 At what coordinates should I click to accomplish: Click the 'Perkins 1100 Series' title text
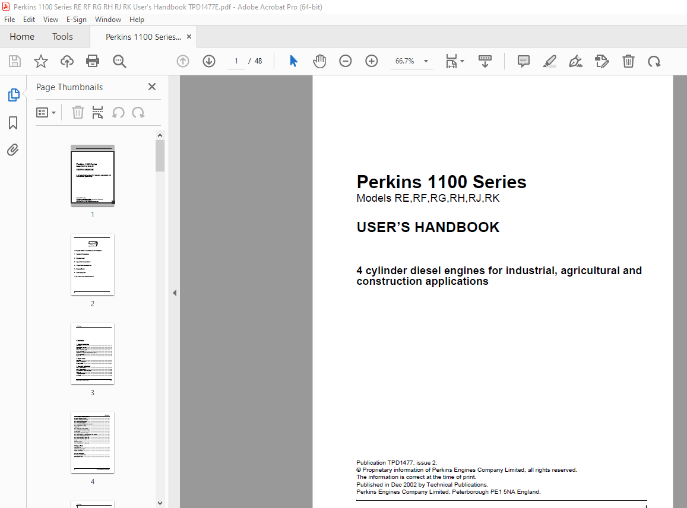441,182
